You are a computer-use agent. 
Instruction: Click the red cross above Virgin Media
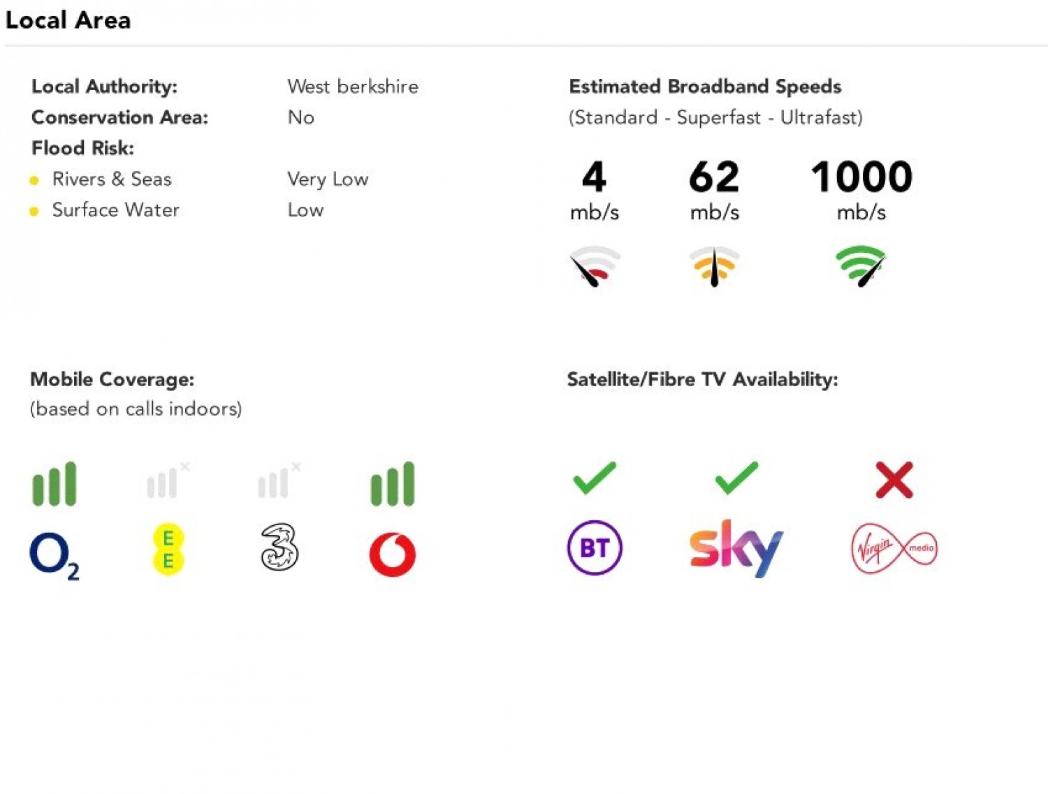894,480
